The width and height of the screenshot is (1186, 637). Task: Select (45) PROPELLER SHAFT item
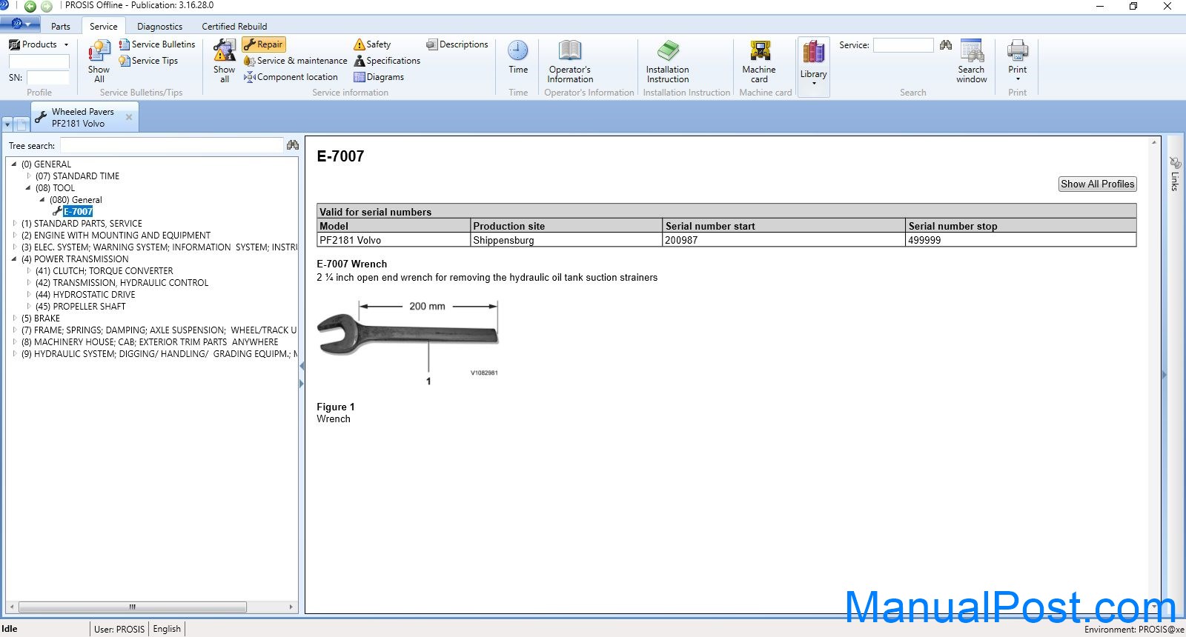tap(80, 307)
